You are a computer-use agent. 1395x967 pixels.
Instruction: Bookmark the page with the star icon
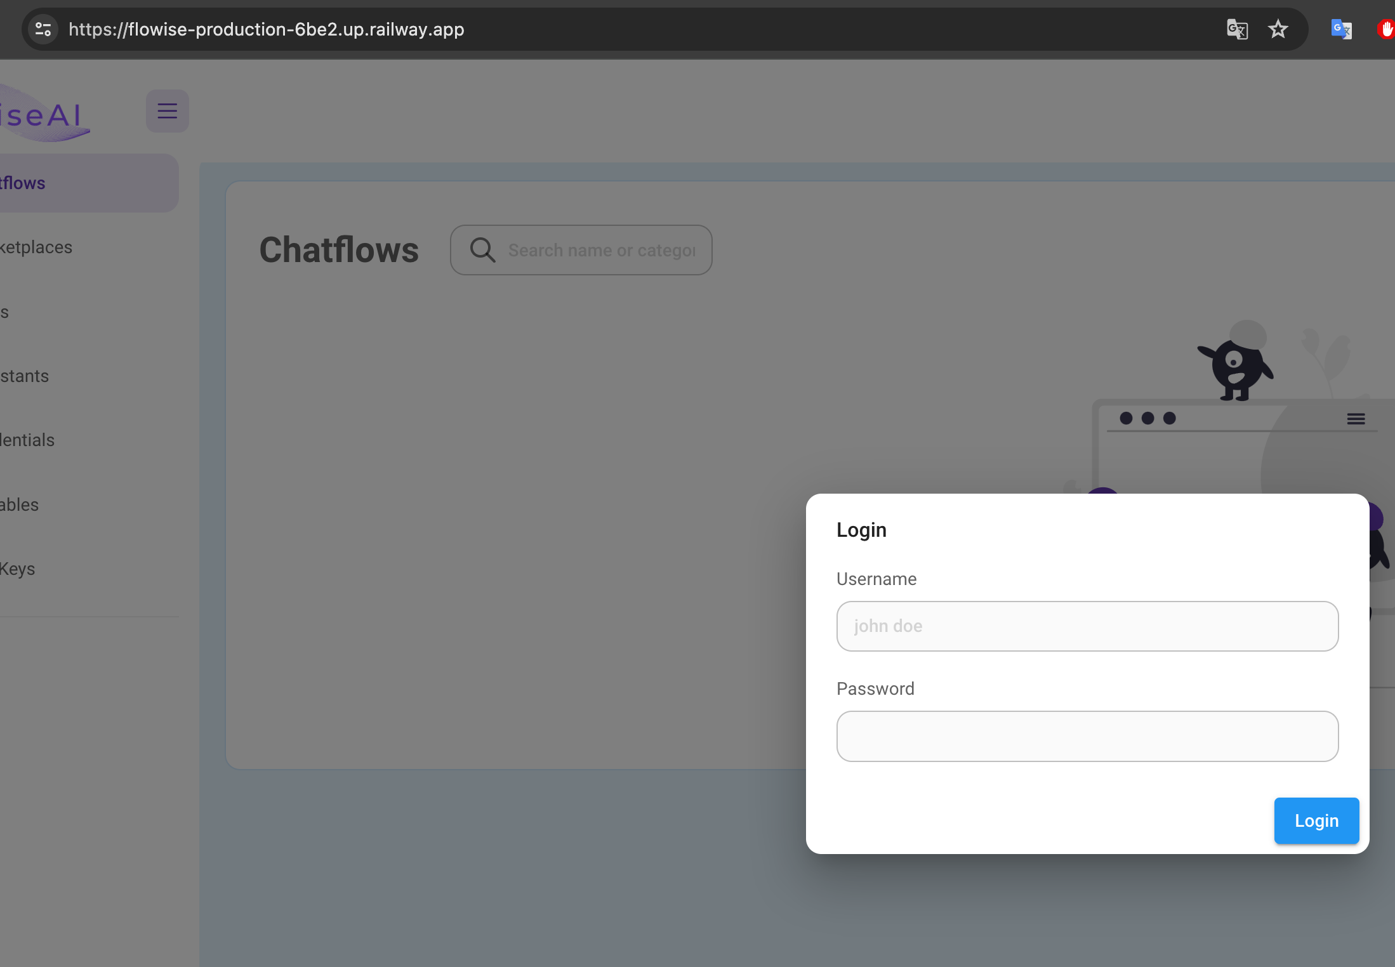point(1278,29)
